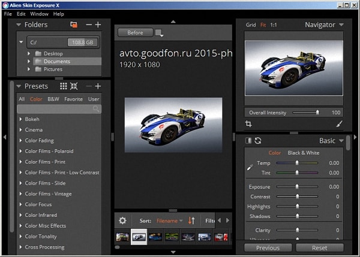The height and width of the screenshot is (257, 360).
Task: Switch presets to grid view icon
Action: pyautogui.click(x=64, y=86)
